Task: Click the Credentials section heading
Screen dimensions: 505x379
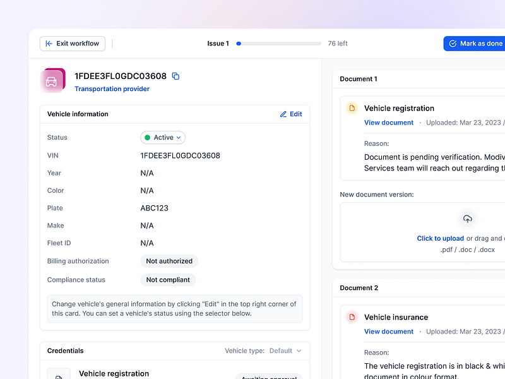Action: click(x=66, y=351)
